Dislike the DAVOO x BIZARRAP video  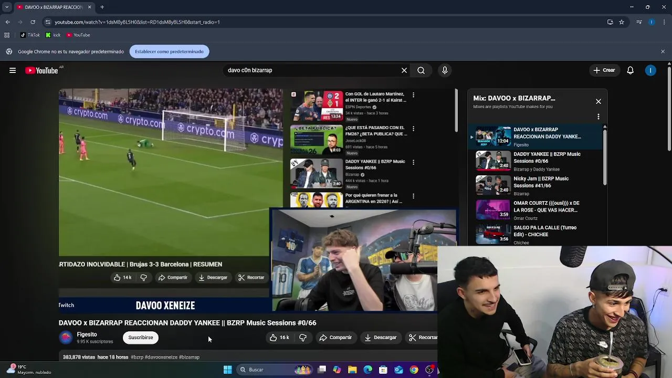pos(303,338)
